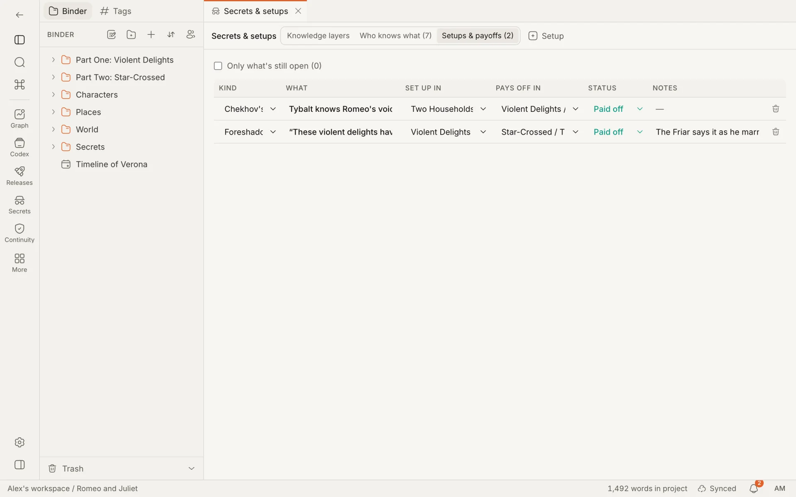
Task: Open Set up in dropdown showing Two Households
Action: click(x=448, y=109)
